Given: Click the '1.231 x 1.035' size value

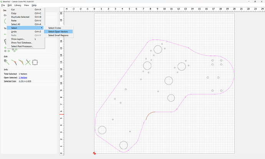Looking at the screenshot, I should pyautogui.click(x=25, y=81).
